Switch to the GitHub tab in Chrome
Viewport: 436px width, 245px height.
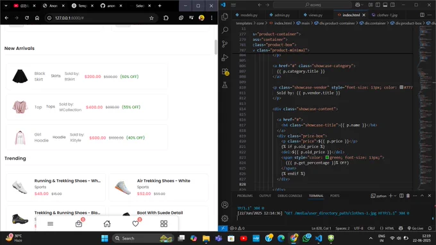point(111,6)
